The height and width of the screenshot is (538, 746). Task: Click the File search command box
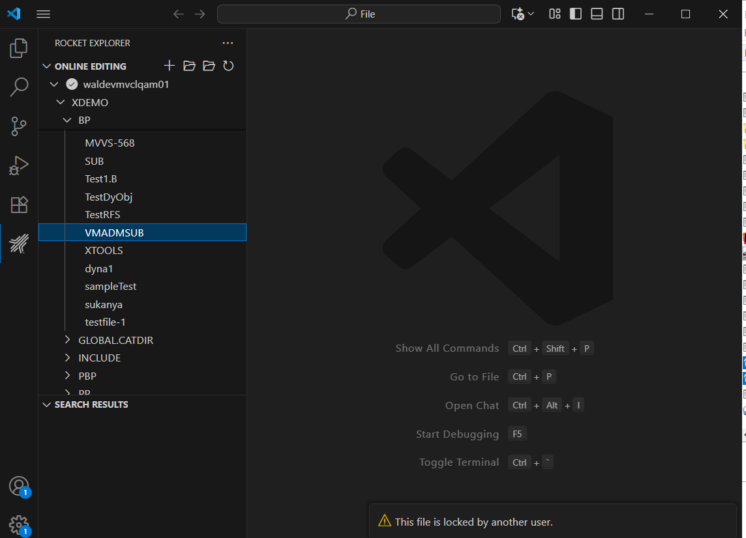(359, 14)
